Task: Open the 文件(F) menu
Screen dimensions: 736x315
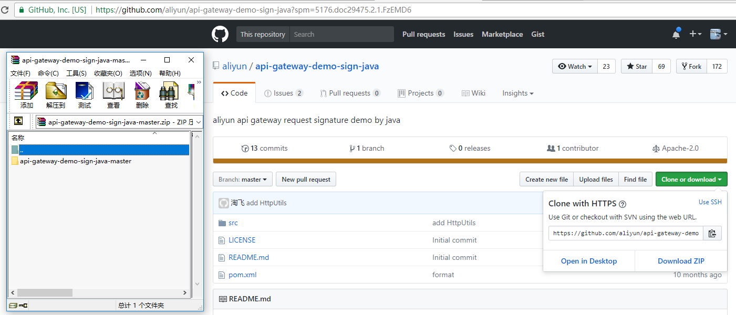Action: click(x=20, y=73)
